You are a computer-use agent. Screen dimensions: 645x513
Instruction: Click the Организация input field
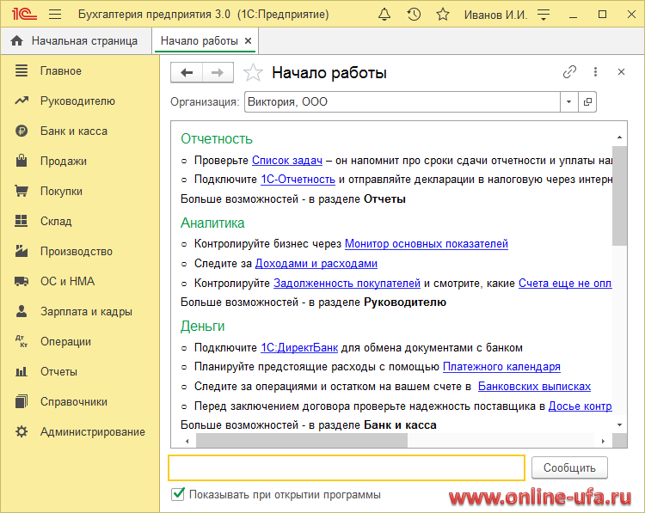click(x=402, y=101)
